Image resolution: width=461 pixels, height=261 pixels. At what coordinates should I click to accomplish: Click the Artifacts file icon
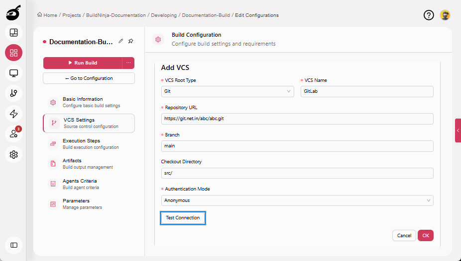(x=53, y=164)
